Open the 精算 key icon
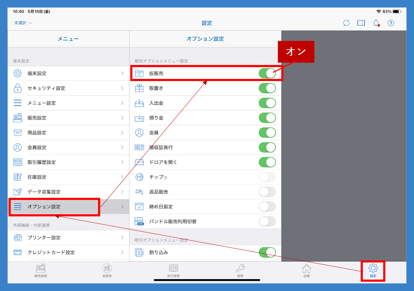414x291 pixels. 240,271
